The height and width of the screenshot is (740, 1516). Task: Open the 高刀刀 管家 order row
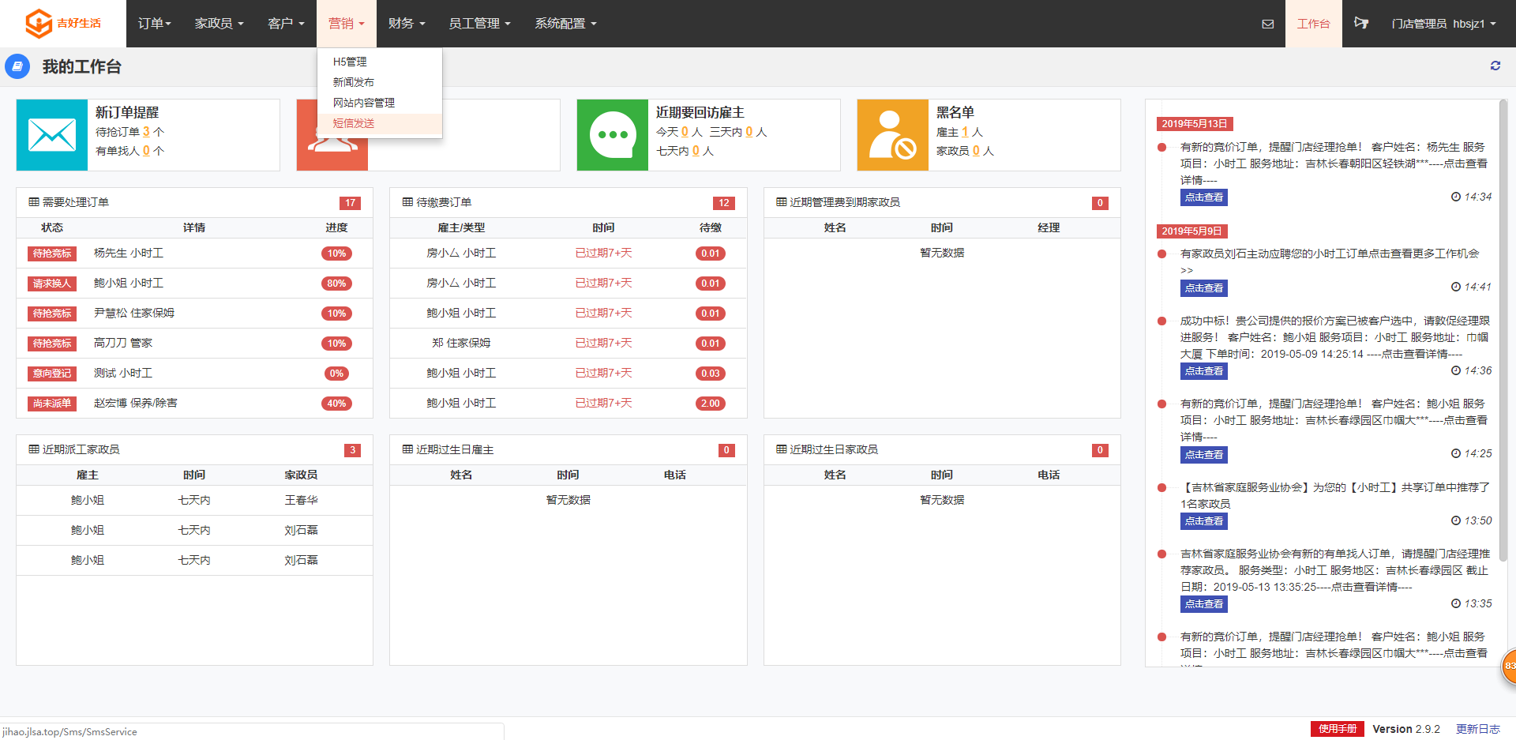point(194,344)
